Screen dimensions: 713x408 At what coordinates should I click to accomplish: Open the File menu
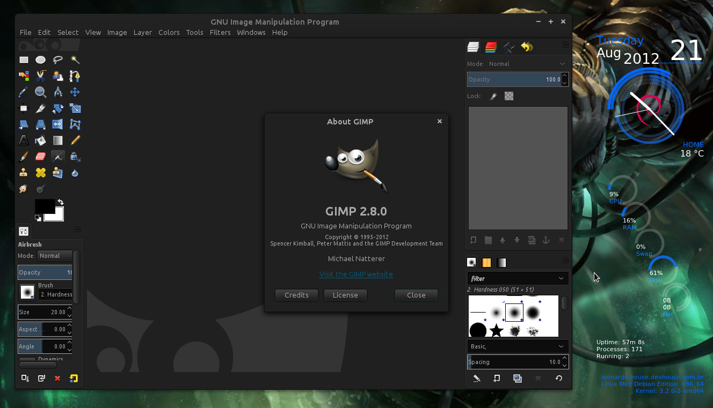(x=26, y=32)
